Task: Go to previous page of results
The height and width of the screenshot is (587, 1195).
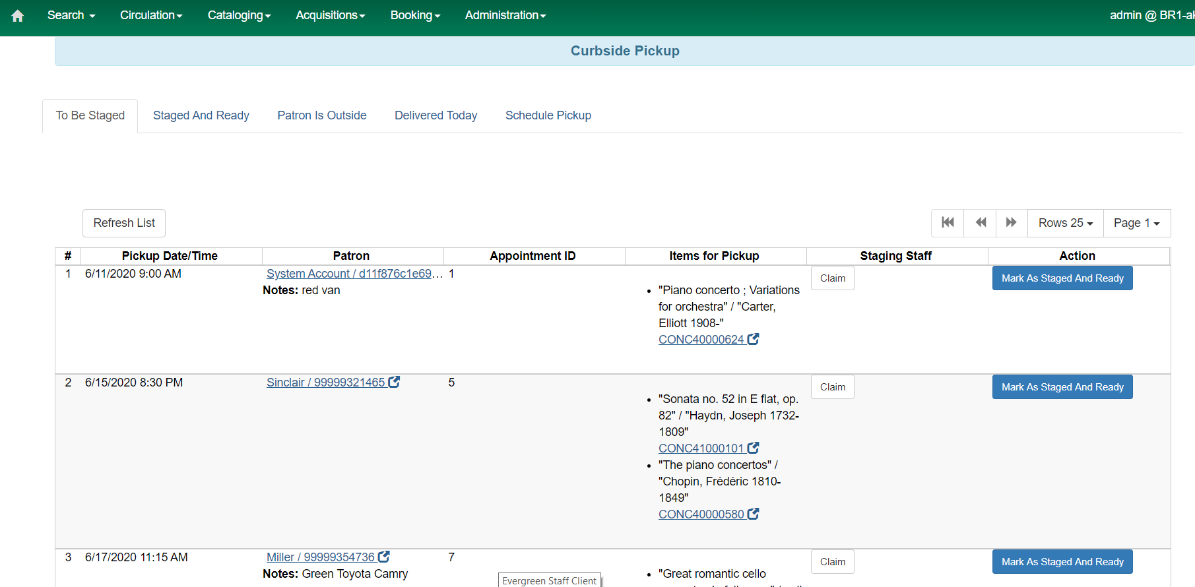Action: point(981,223)
